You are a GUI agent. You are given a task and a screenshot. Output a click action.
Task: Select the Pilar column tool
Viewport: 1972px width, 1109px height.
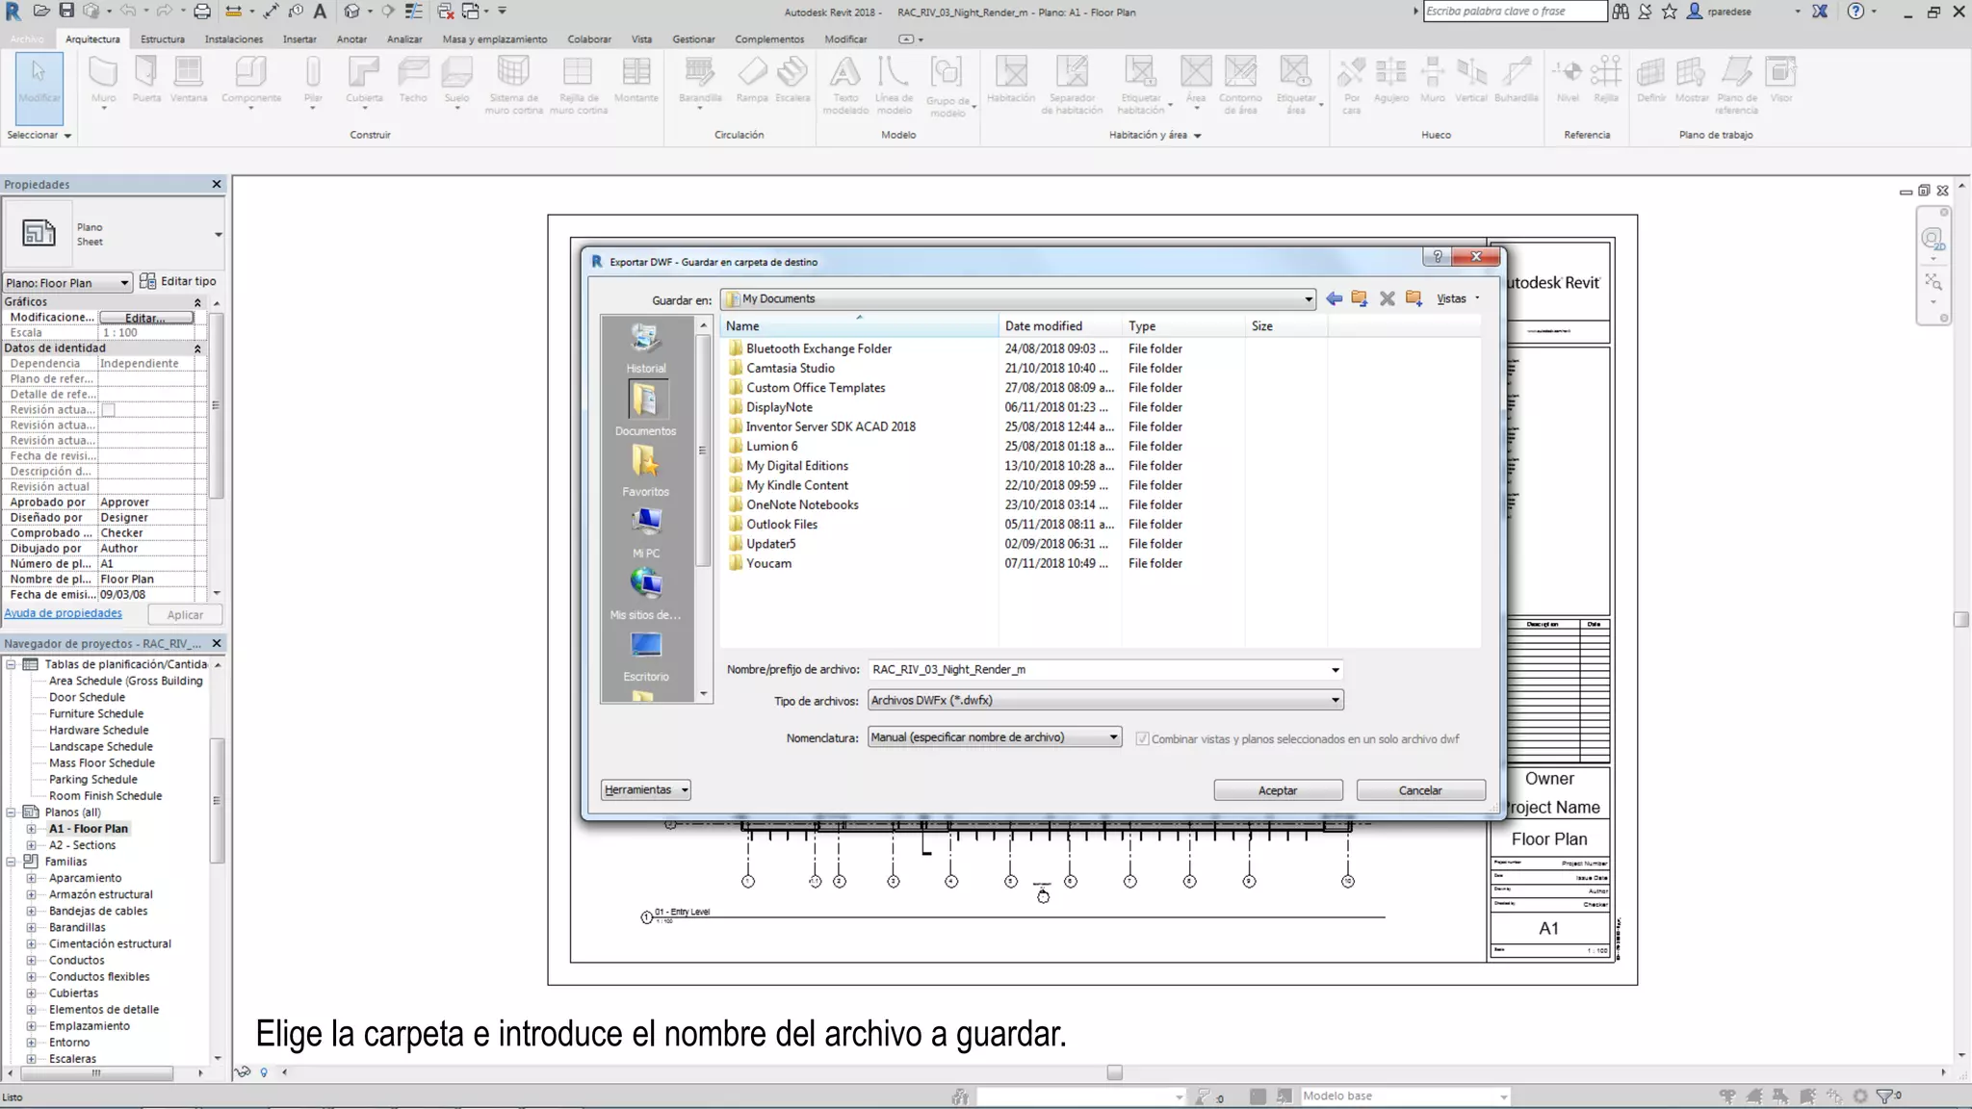313,81
